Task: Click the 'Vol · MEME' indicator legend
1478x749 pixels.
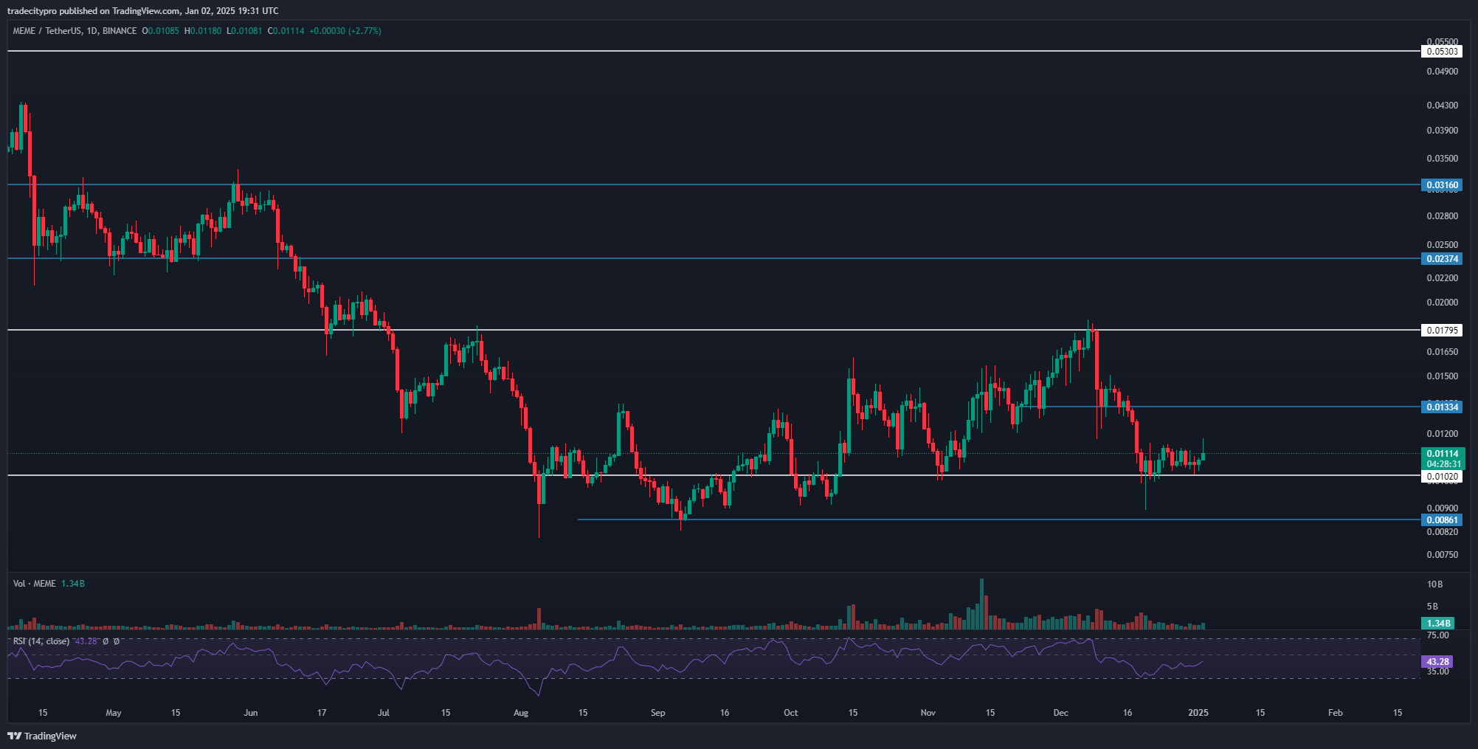Action: [x=34, y=584]
